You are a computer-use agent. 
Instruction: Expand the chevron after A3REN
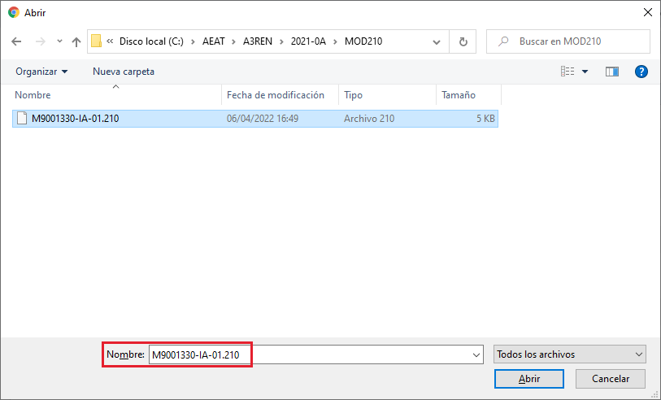[281, 41]
